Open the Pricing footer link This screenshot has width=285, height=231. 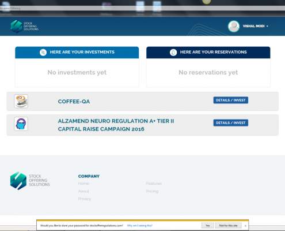click(152, 191)
